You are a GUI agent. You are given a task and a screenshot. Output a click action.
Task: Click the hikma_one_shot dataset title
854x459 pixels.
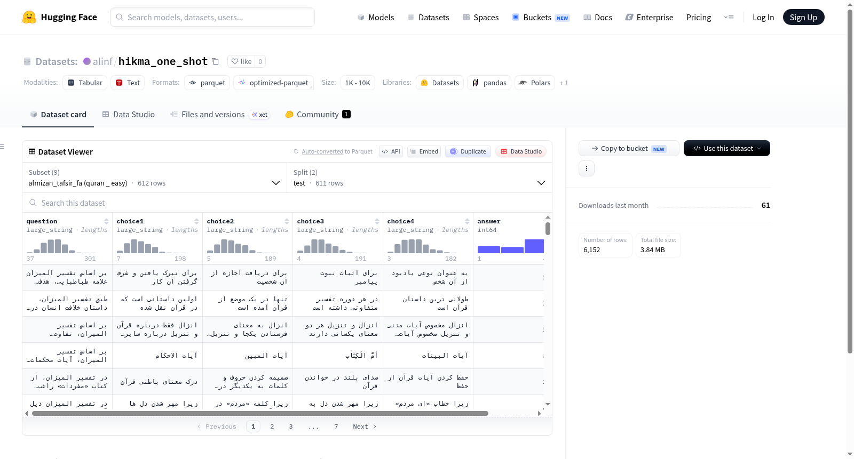click(x=163, y=61)
